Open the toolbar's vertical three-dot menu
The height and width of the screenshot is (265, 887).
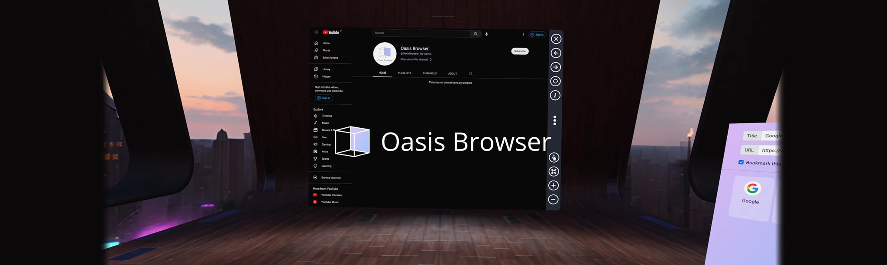pos(555,120)
